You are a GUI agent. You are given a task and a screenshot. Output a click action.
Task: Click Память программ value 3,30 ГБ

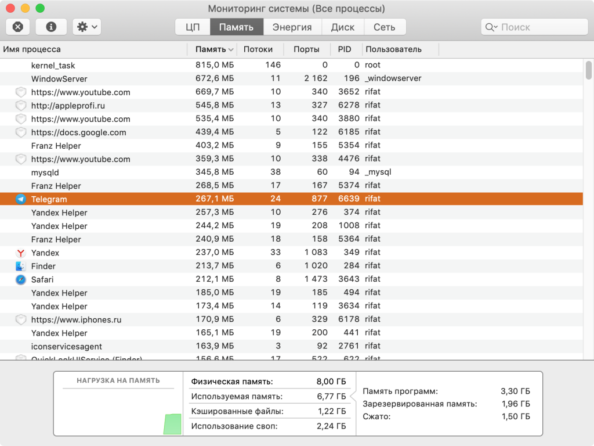coord(515,391)
